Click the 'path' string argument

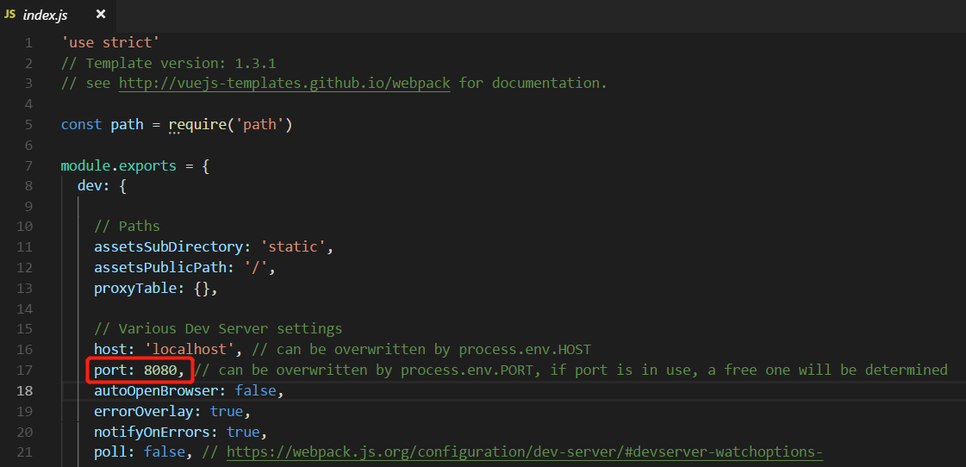(x=259, y=124)
